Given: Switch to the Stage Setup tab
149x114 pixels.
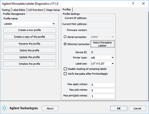Looking at the screenshot, I should [53, 10].
